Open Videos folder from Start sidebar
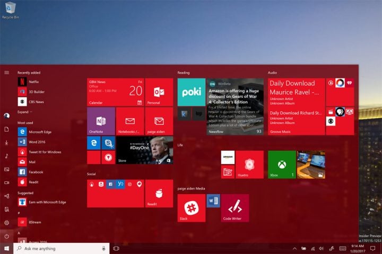Screen dimensions: 382x254 tap(6, 183)
